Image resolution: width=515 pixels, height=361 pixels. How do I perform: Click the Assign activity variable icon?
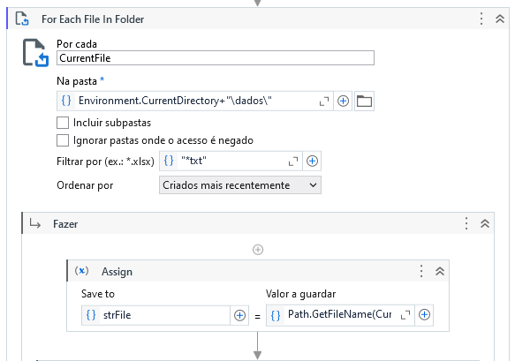[x=81, y=271]
